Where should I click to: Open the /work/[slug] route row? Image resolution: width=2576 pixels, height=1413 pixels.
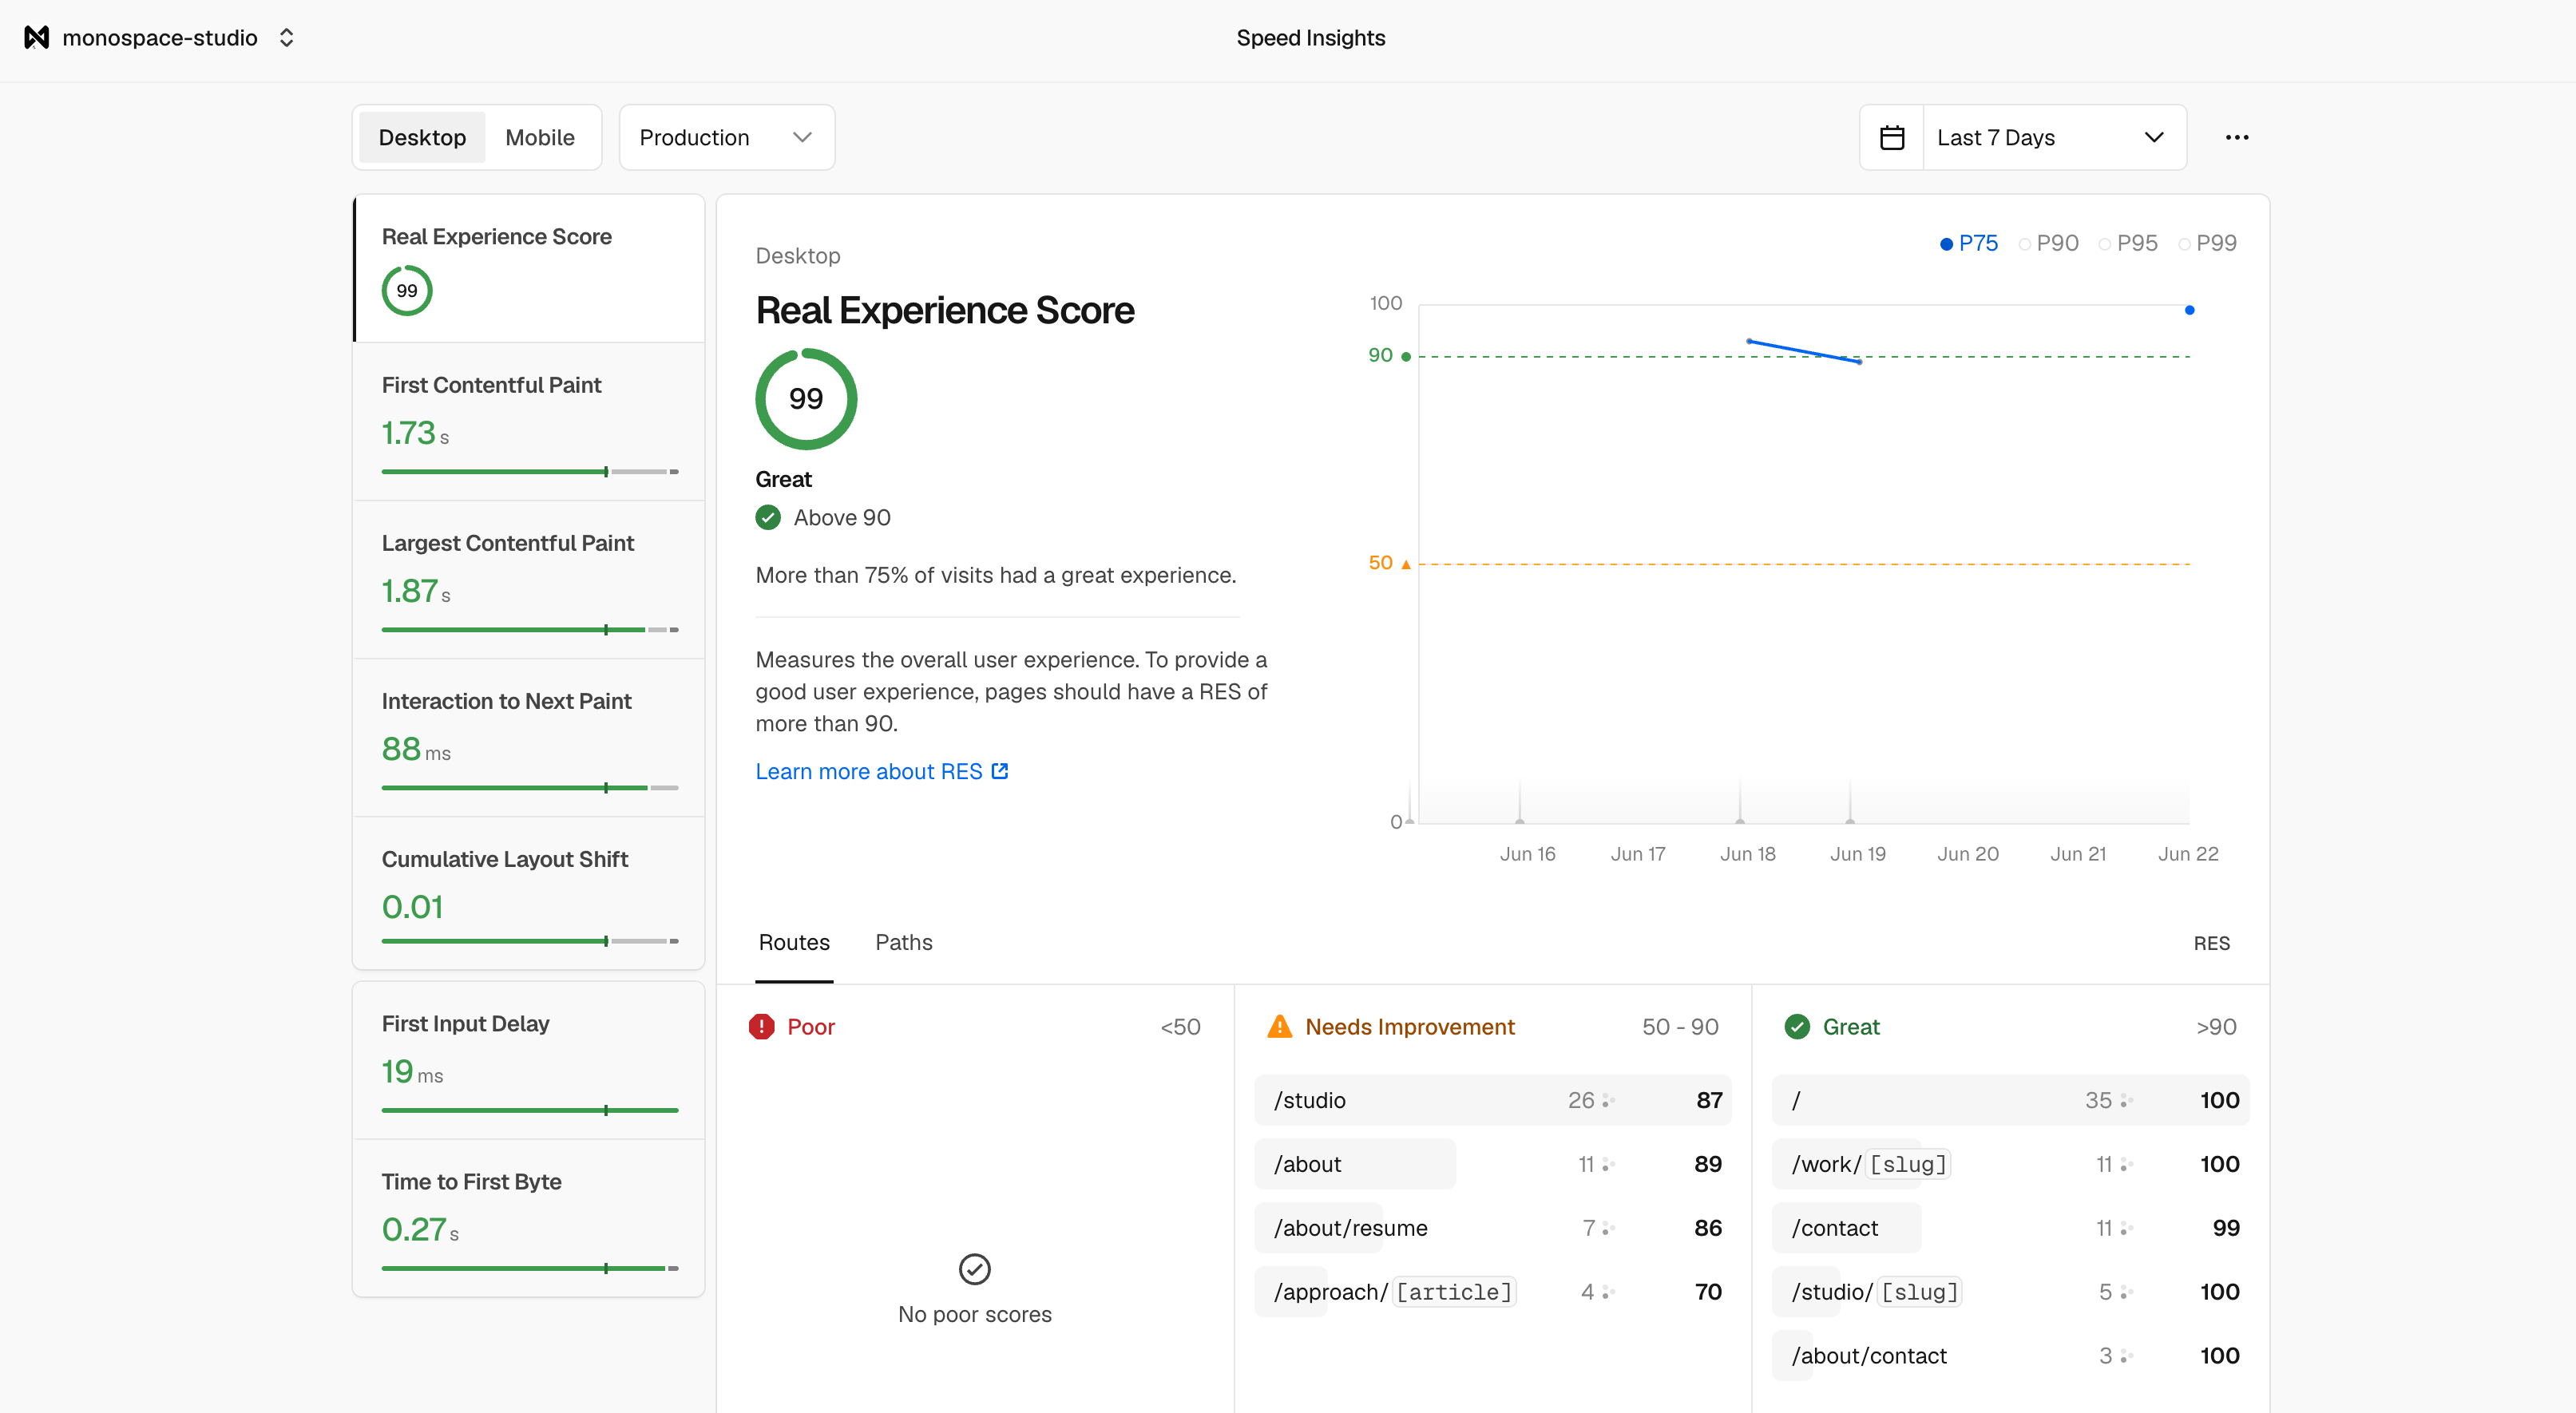pos(2010,1164)
